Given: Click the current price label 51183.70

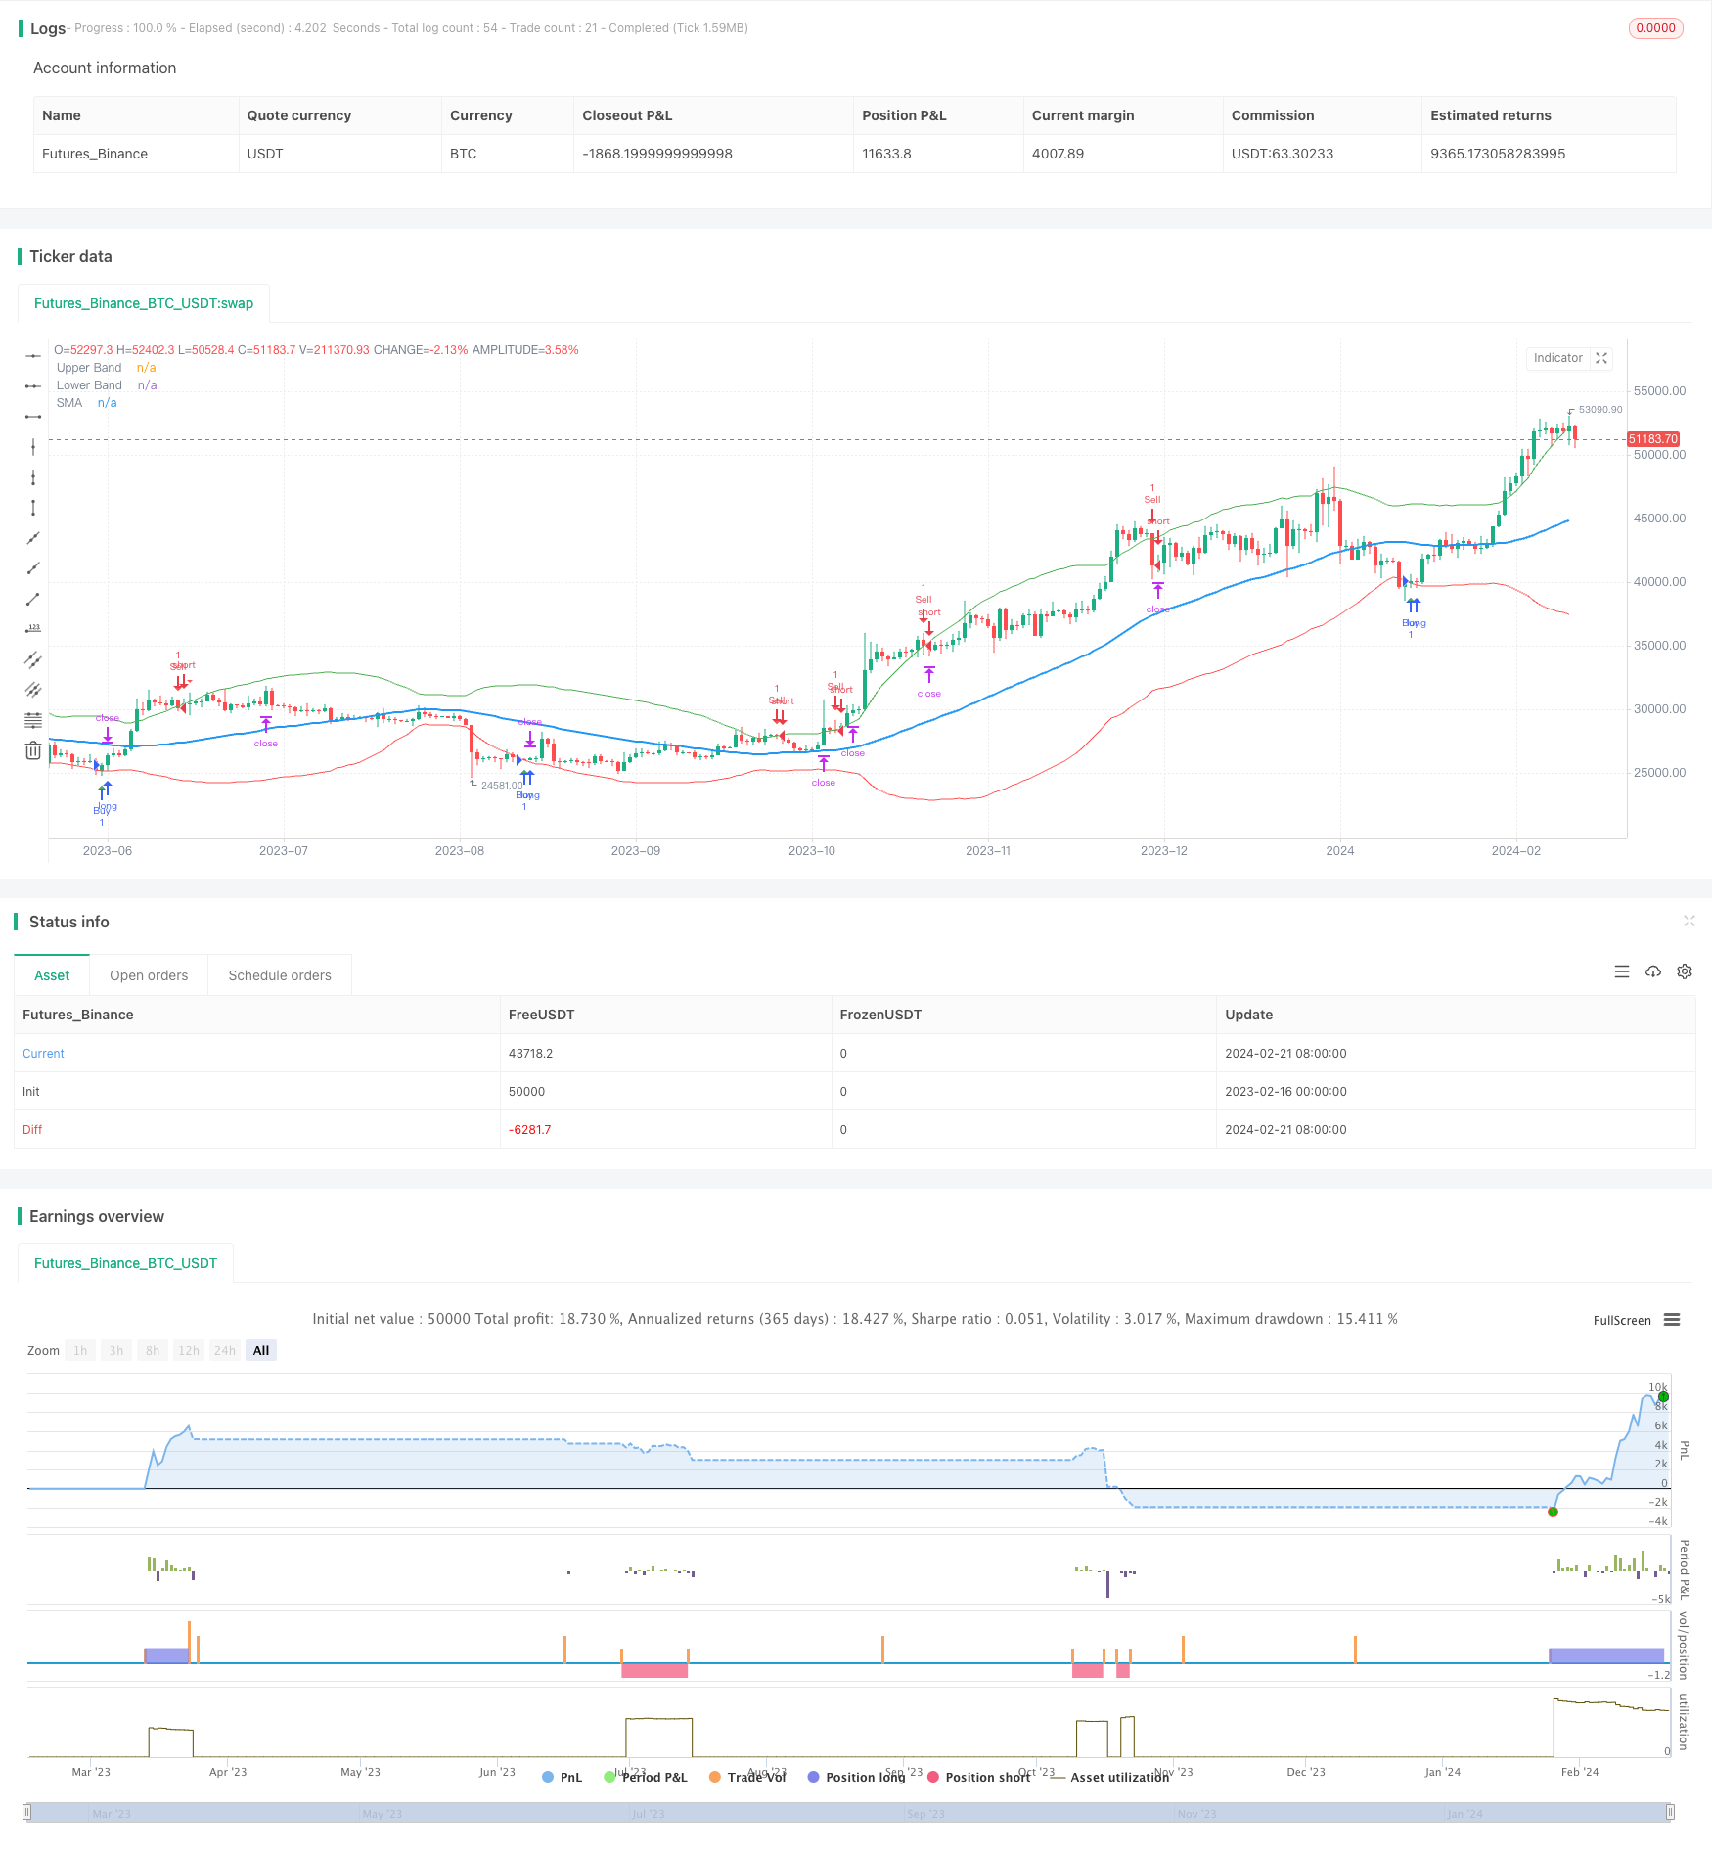Looking at the screenshot, I should 1653,439.
